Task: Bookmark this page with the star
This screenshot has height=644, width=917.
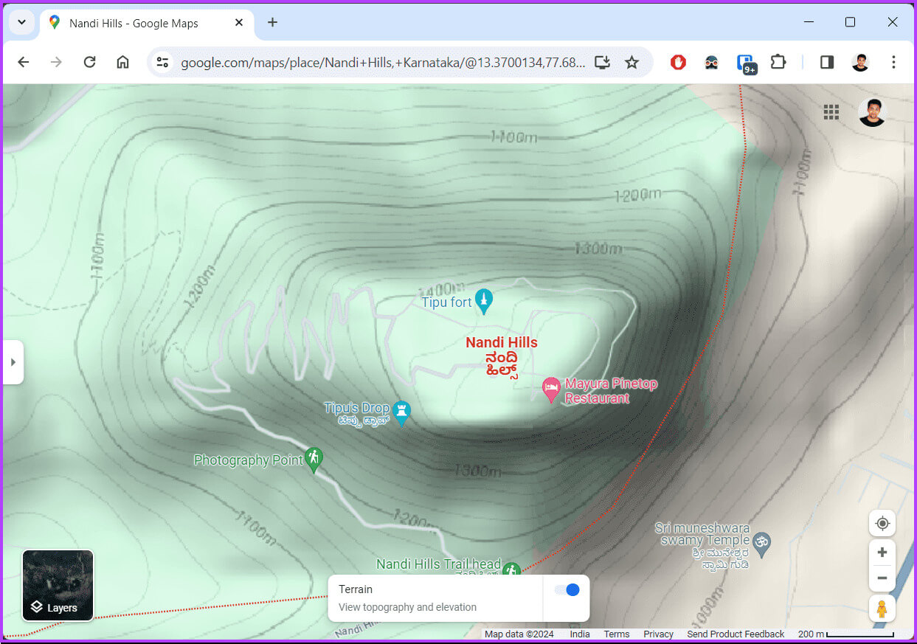Action: [x=632, y=63]
